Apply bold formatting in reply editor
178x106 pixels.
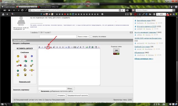pos(39,47)
